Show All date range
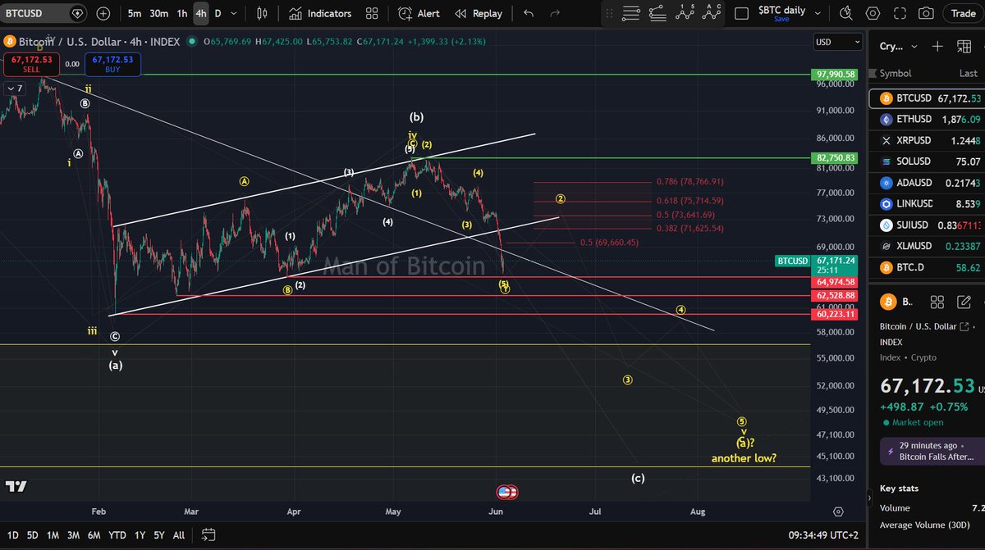 point(179,535)
